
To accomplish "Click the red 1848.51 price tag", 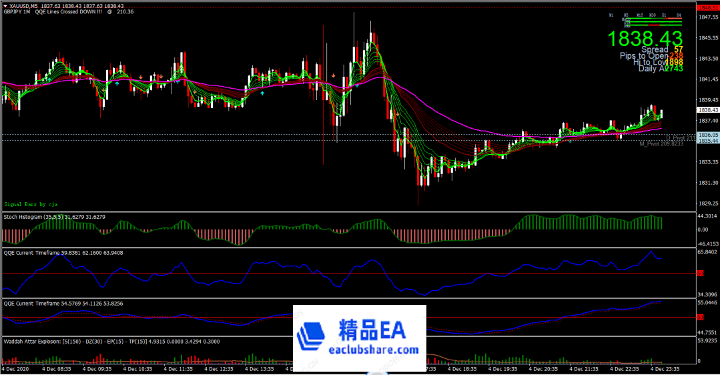I will [708, 8].
